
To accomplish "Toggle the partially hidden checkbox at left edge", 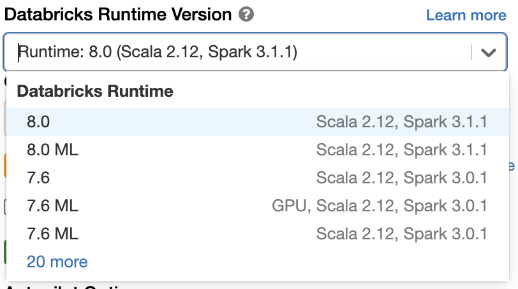I will (x=4, y=206).
